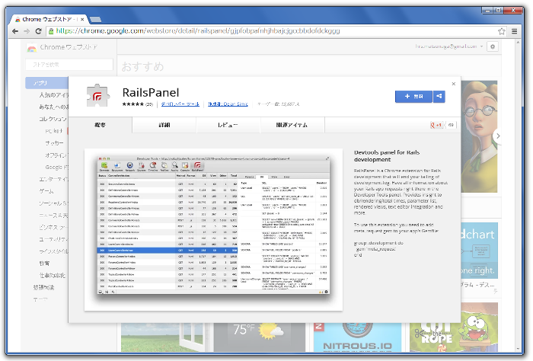This screenshot has height=361, width=533.
Task: Click the five-star rating of RailsPanel
Action: (x=133, y=104)
